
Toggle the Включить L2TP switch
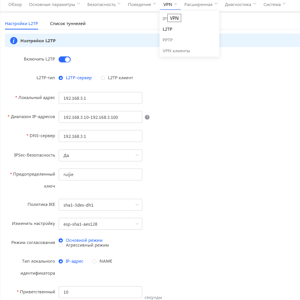click(x=65, y=59)
